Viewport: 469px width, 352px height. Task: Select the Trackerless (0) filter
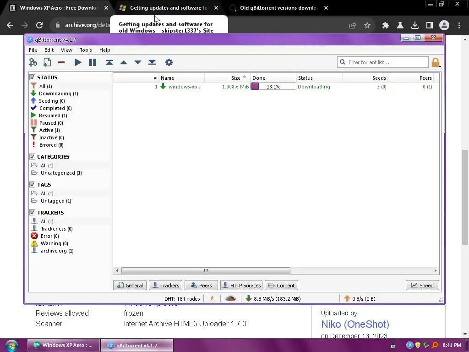[56, 228]
